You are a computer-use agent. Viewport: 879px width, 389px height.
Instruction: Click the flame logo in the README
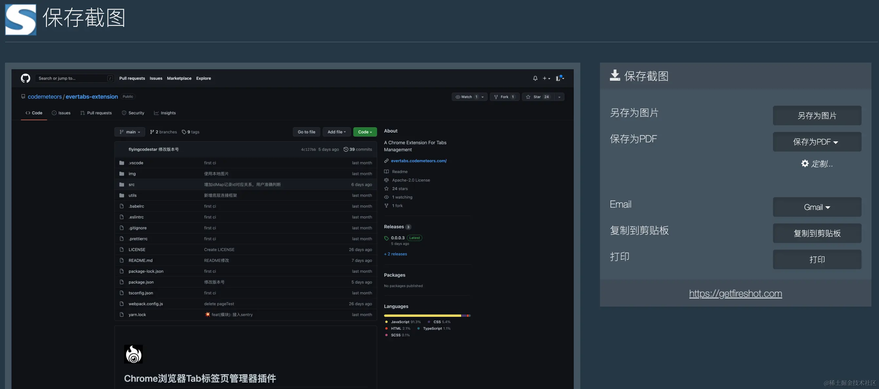click(133, 354)
